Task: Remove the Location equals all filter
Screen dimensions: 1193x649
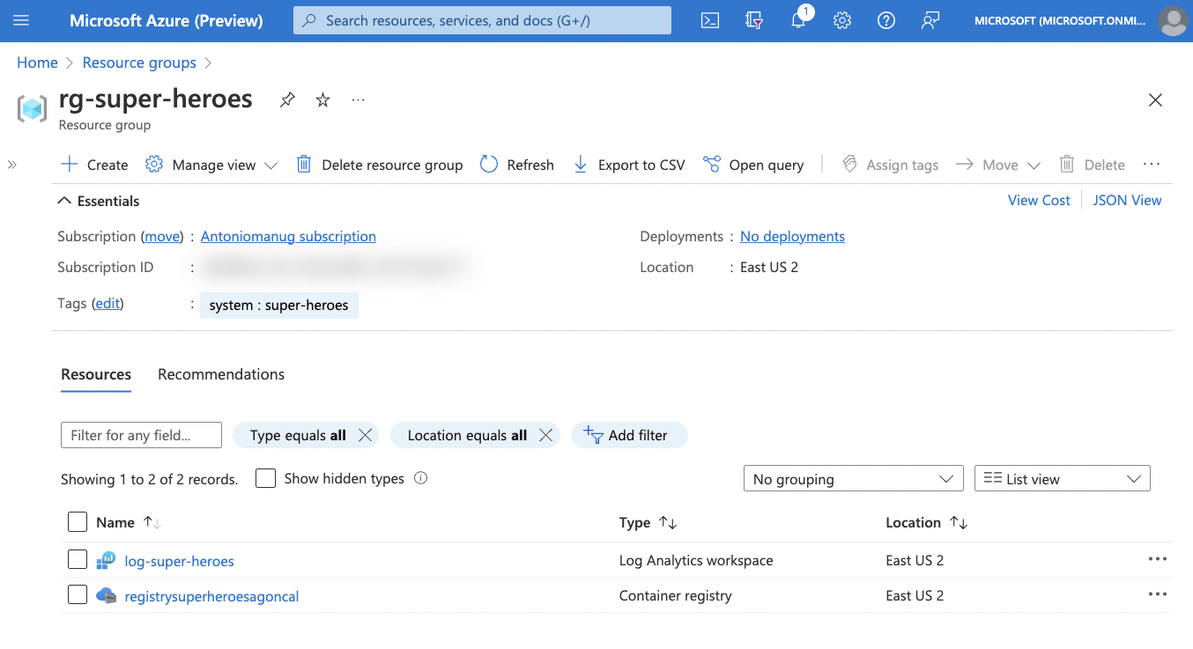Action: (x=545, y=435)
